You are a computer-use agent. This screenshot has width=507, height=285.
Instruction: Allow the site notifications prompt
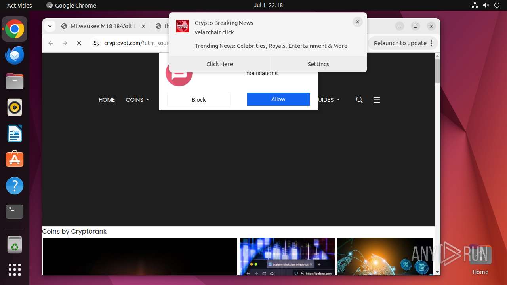point(278,99)
